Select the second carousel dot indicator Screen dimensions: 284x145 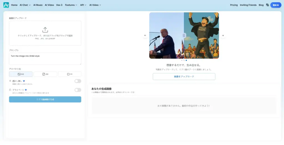pyautogui.click(x=184, y=60)
